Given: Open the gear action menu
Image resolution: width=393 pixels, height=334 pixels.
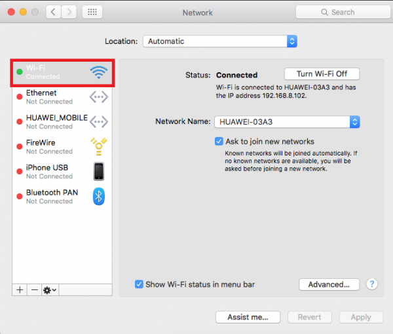Looking at the screenshot, I should tap(50, 290).
